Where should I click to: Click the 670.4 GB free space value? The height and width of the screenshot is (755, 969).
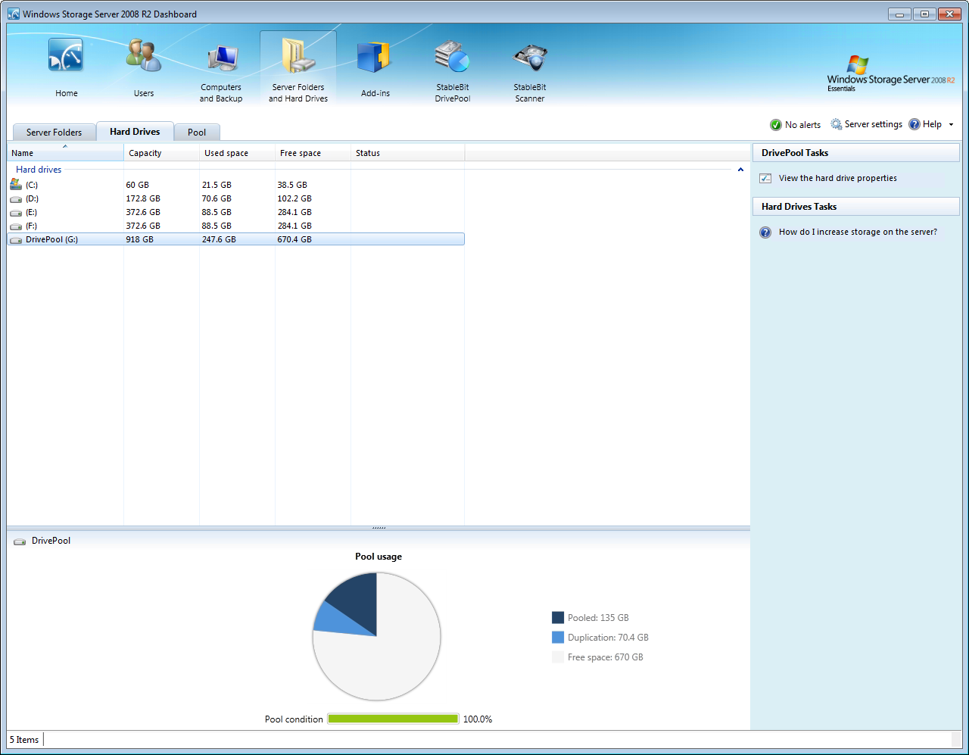(294, 239)
